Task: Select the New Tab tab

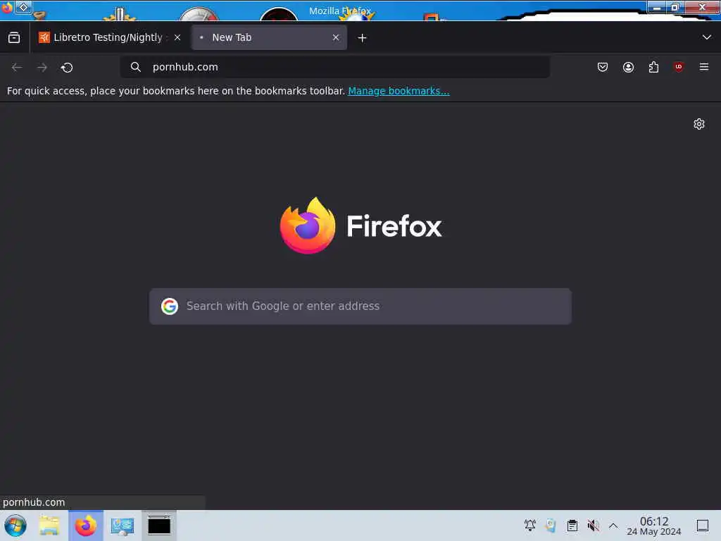Action: coord(269,38)
